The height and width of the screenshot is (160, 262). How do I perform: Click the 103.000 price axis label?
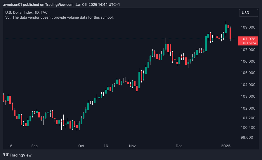pos(248,96)
